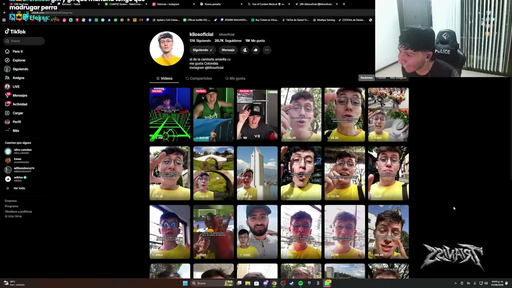The image size is (512, 288).
Task: Open Buy Tickets to Vibra bookmark
Action: click(264, 20)
